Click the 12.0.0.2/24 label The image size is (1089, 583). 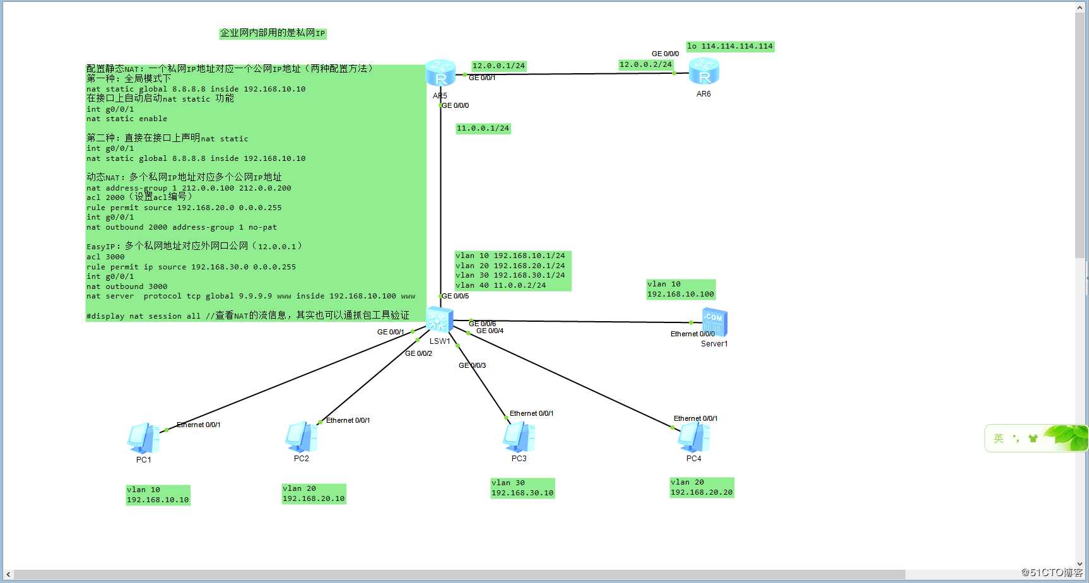coord(645,64)
